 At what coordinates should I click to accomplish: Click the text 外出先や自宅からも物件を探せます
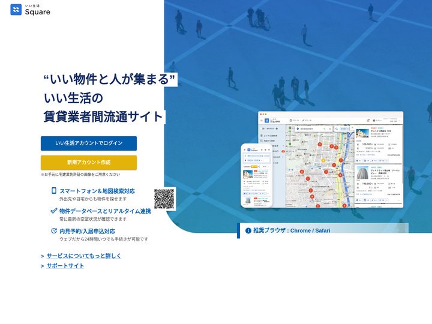pyautogui.click(x=93, y=199)
